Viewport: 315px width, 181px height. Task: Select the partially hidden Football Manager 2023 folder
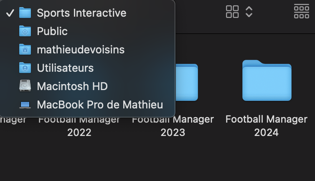point(187,82)
